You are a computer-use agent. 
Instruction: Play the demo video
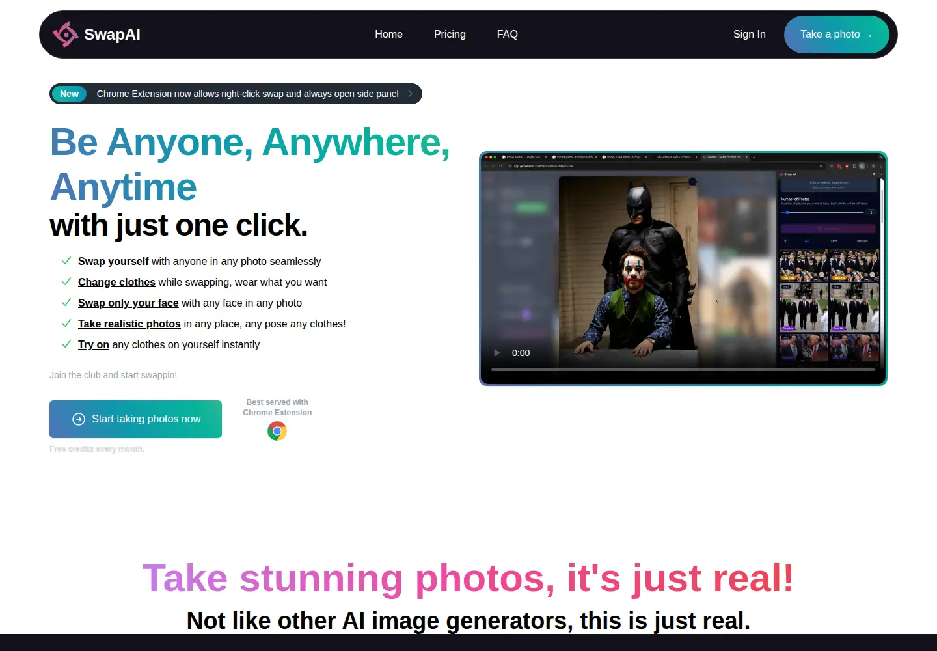tap(497, 353)
